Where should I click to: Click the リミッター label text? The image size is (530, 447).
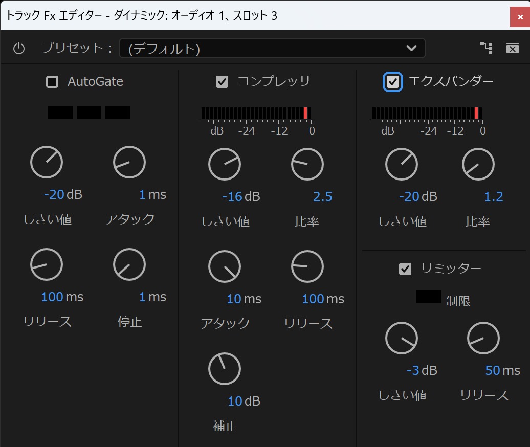click(x=451, y=269)
